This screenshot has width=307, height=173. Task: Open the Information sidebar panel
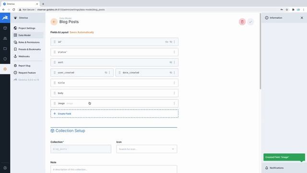point(273,18)
